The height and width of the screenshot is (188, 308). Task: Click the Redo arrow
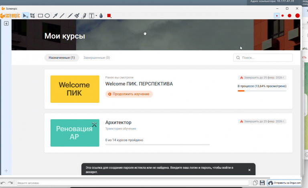pyautogui.click(x=10, y=183)
